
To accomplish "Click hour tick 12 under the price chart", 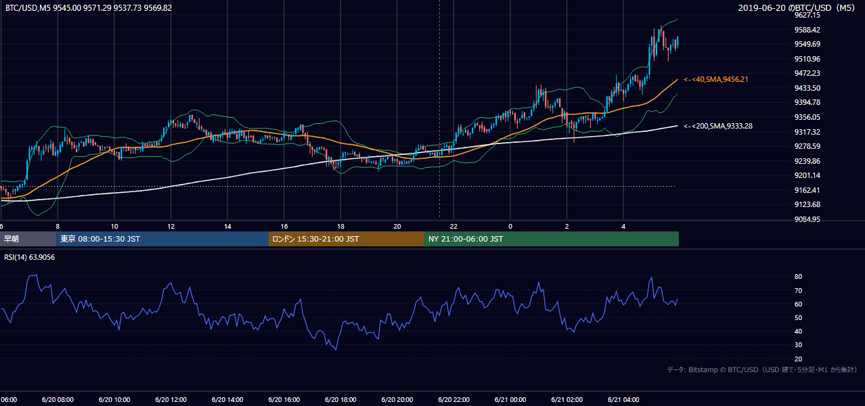I will [171, 227].
